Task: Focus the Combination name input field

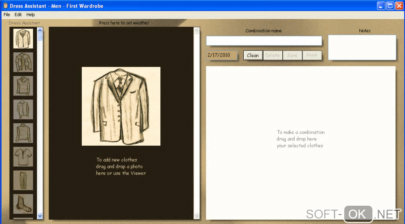Action: point(264,41)
